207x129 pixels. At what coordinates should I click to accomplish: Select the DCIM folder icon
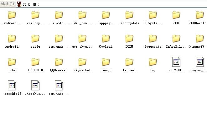[x=129, y=39]
